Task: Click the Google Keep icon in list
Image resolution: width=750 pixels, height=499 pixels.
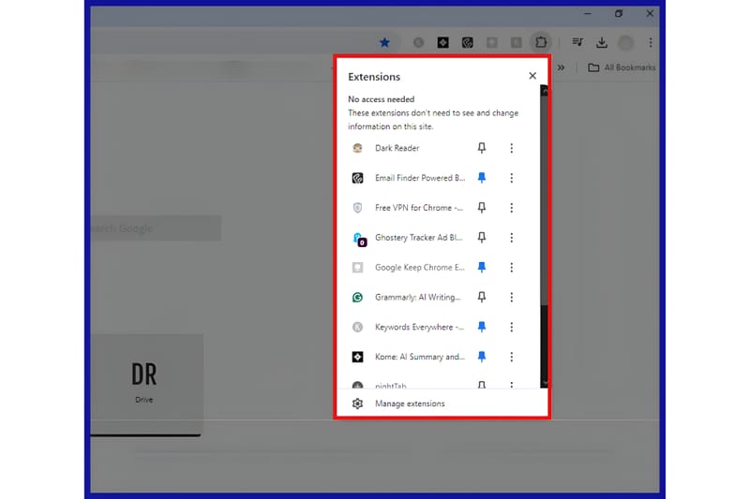Action: pos(357,268)
